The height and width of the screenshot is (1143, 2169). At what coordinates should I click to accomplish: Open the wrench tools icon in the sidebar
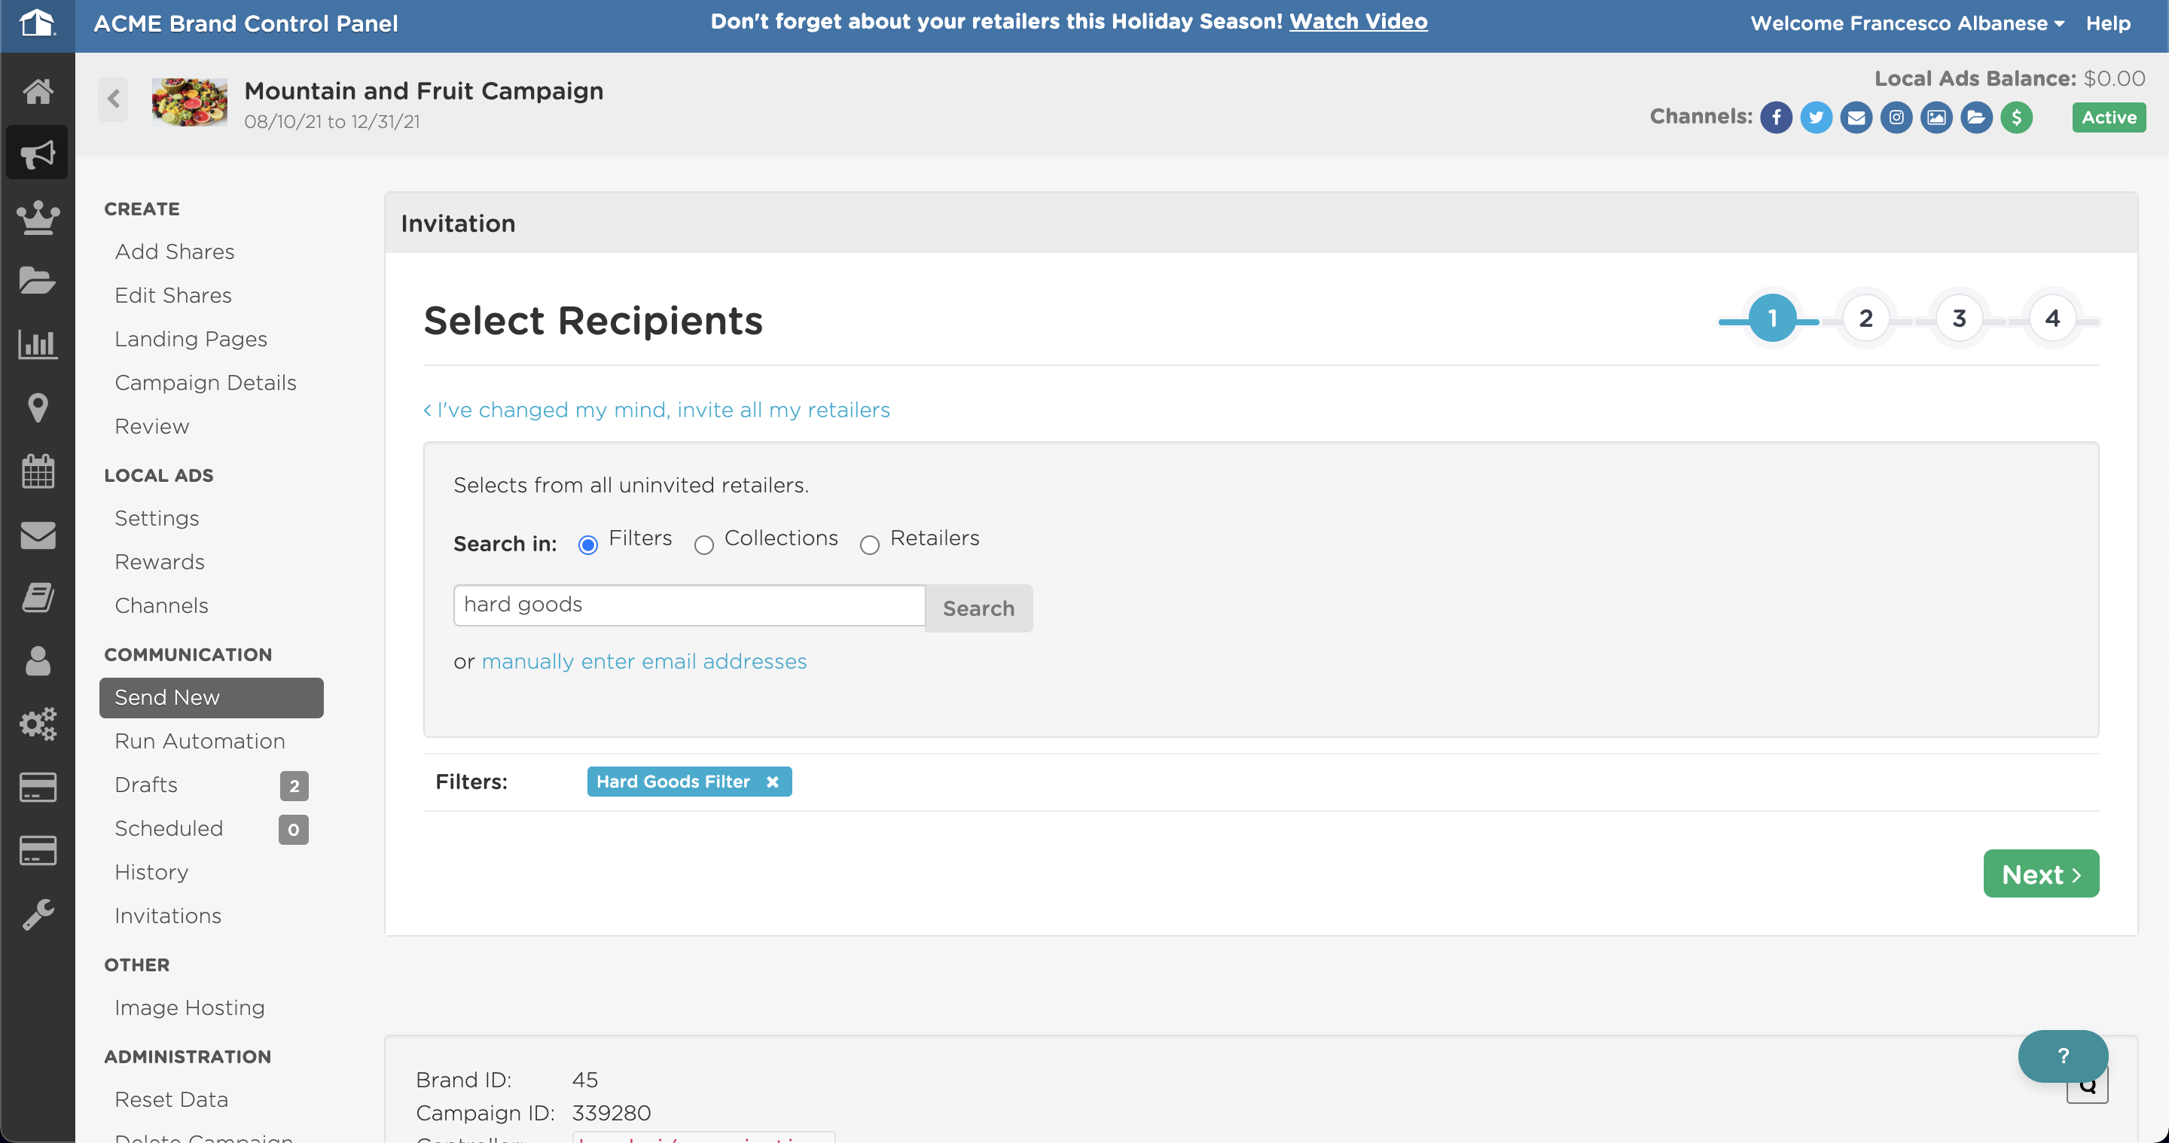point(37,914)
